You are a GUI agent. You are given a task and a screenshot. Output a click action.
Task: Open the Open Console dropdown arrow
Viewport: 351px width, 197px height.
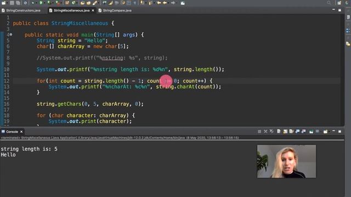(x=329, y=132)
